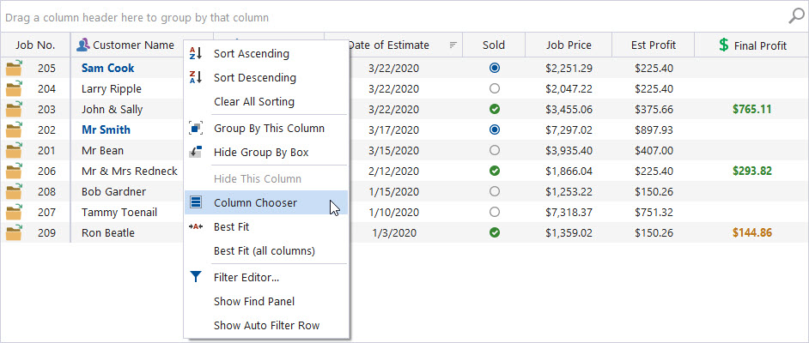
Task: Toggle the Sold radio for $3,935.40 row
Action: pyautogui.click(x=495, y=150)
